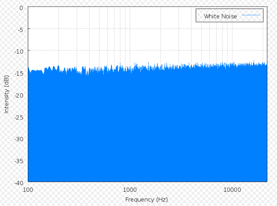Click the '10000' frequency tick label

click(232, 190)
